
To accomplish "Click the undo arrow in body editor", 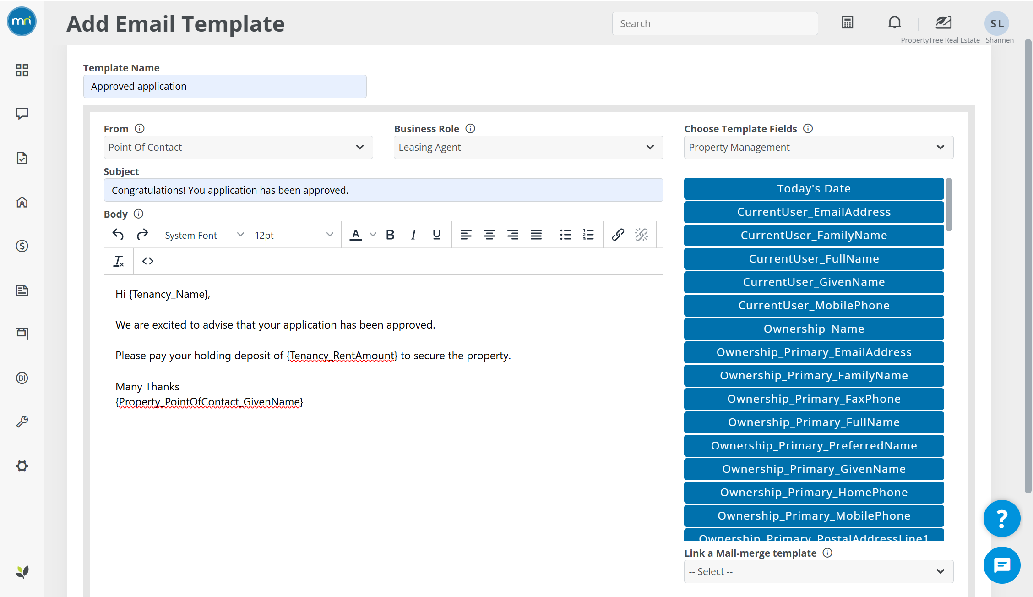I will tap(118, 235).
